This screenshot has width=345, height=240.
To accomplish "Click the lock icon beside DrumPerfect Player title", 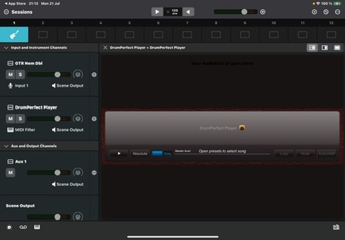I will pos(242,128).
